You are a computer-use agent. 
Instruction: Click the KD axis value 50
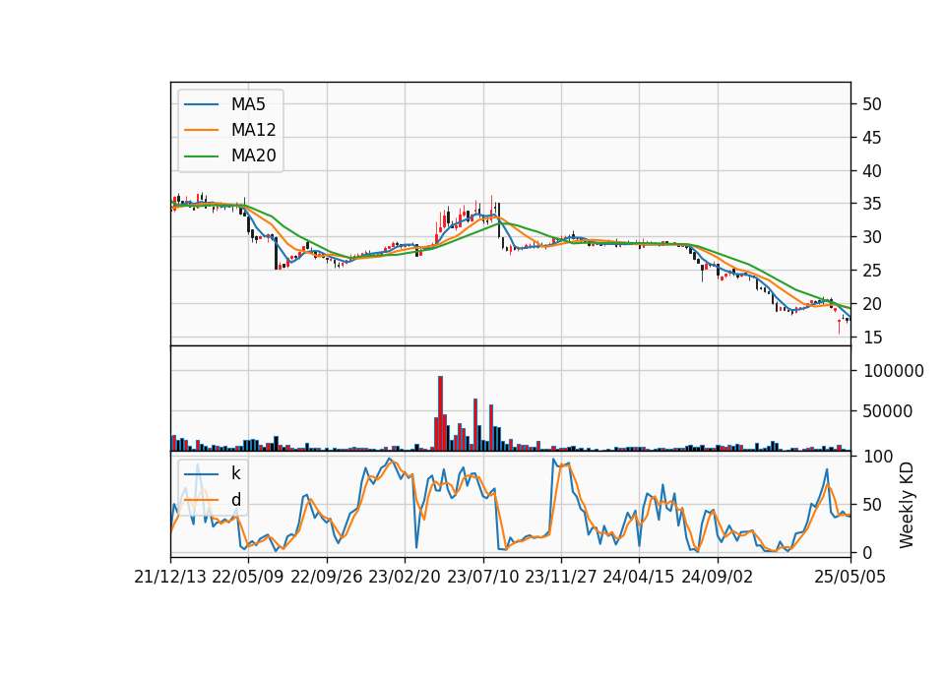pyautogui.click(x=872, y=505)
